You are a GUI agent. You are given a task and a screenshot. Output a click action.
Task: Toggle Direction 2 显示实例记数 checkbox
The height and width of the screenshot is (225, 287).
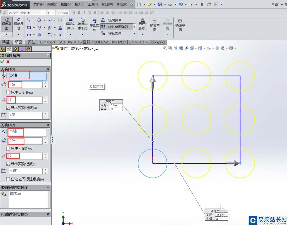point(8,164)
